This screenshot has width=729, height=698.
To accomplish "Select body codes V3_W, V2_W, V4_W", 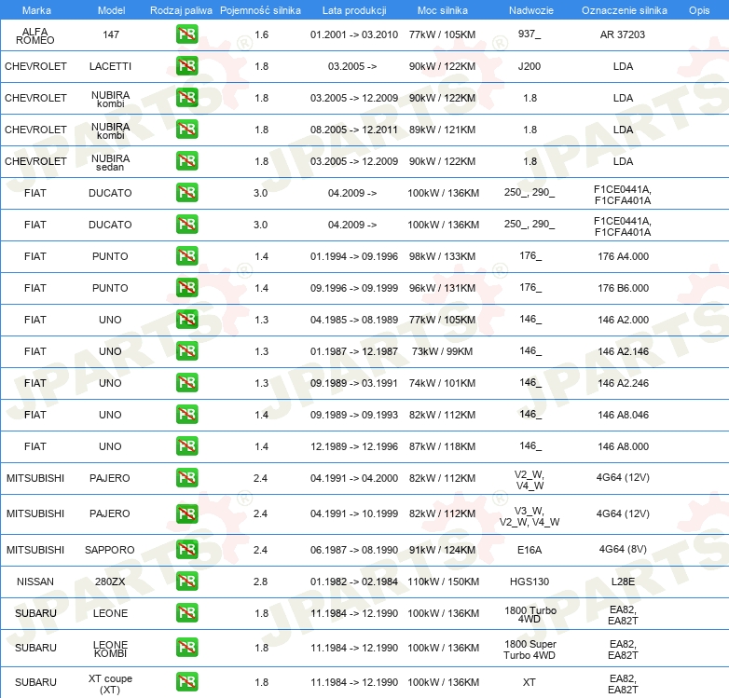I will click(x=530, y=516).
